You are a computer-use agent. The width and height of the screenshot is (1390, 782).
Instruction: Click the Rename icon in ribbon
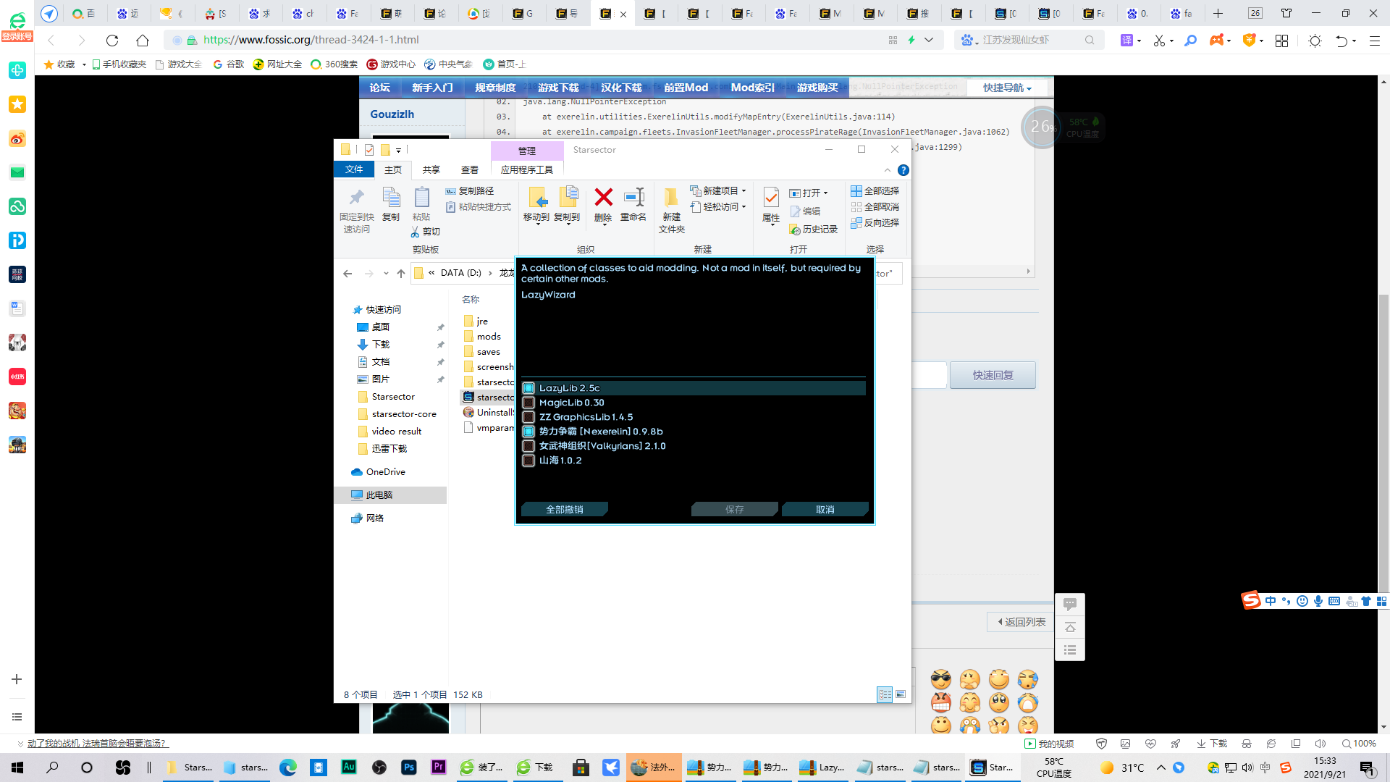(x=633, y=198)
